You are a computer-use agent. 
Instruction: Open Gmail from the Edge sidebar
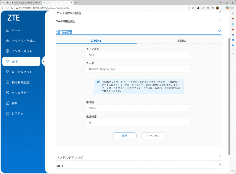tap(233, 19)
